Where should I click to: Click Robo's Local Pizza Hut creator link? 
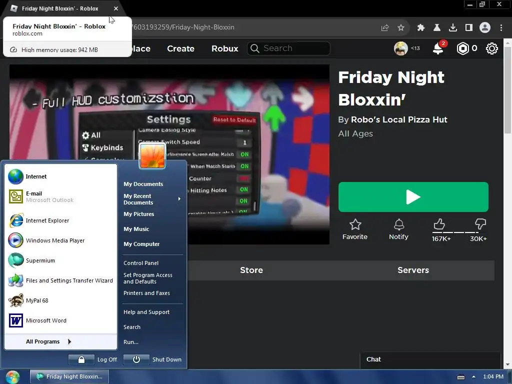coord(399,119)
